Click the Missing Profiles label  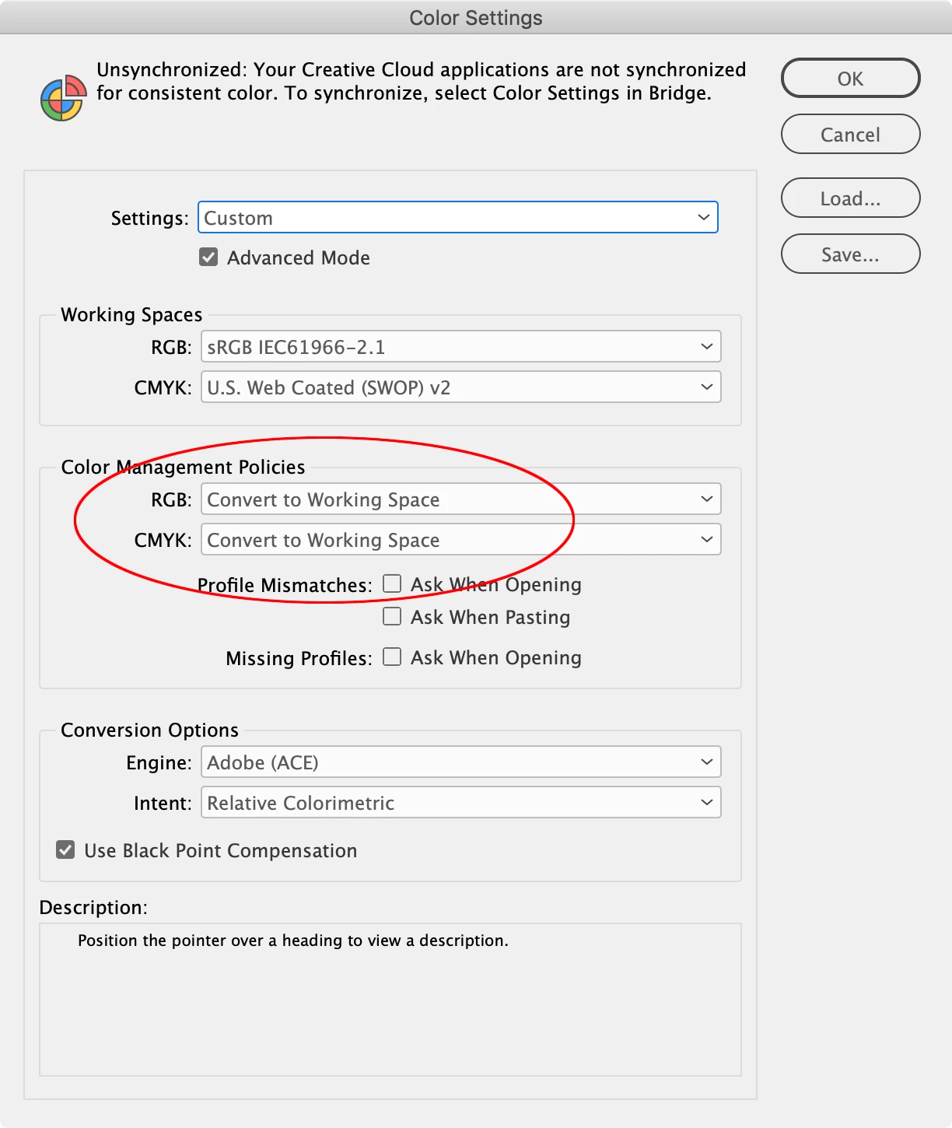pos(299,658)
